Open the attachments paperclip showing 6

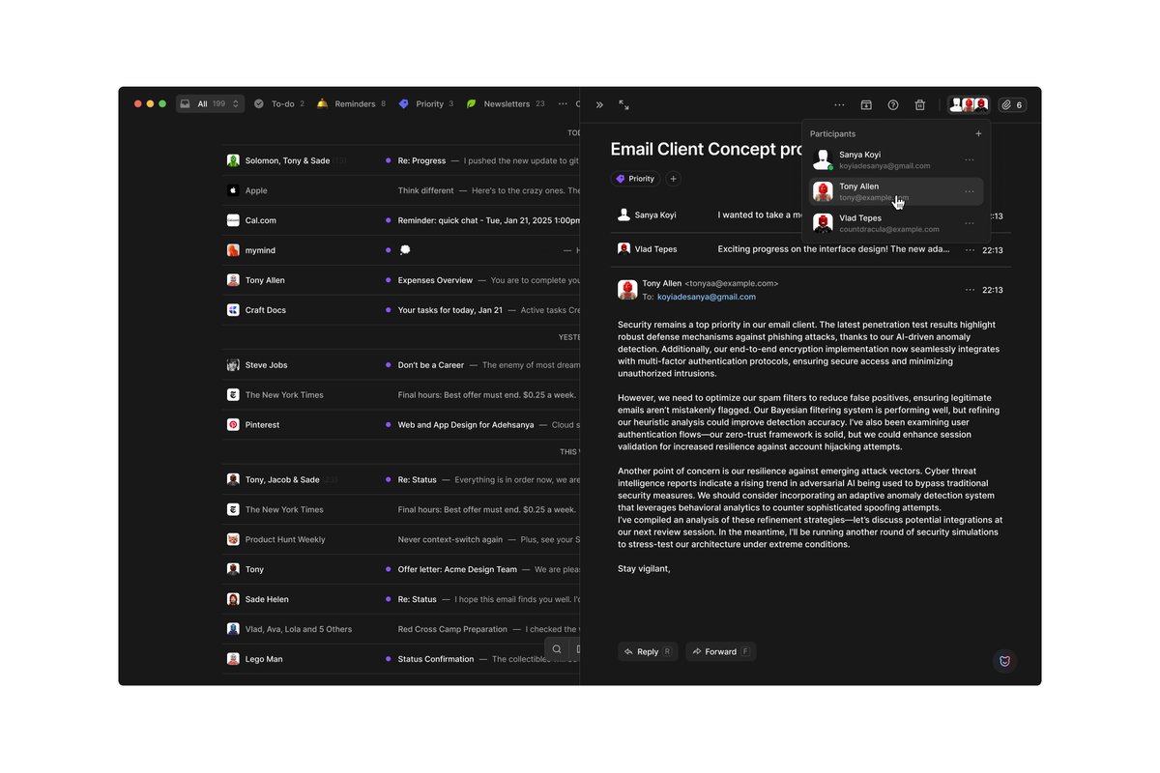[x=1012, y=104]
